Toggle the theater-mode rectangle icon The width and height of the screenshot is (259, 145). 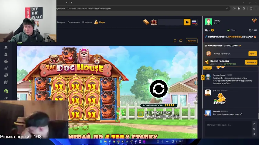pos(181,40)
